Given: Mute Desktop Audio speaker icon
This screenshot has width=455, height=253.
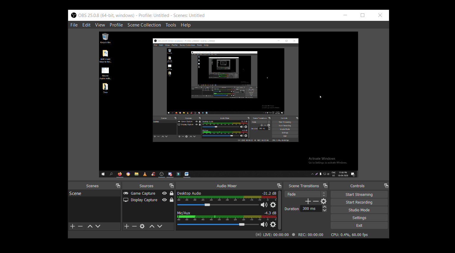Looking at the screenshot, I should (x=264, y=205).
